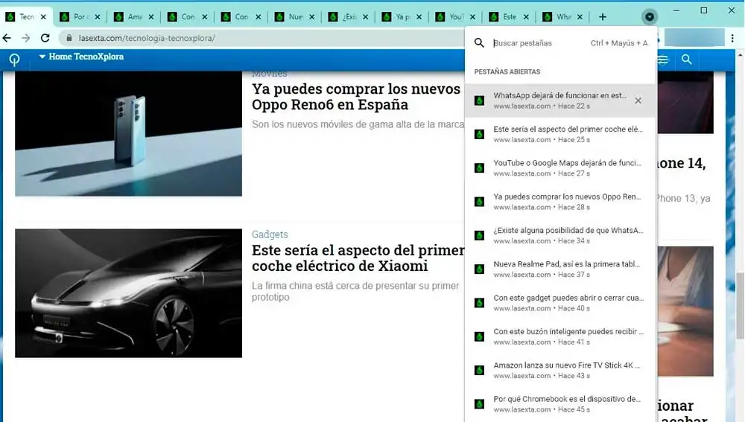Click the address bar URL lasexta.com
745x422 pixels.
coord(147,38)
